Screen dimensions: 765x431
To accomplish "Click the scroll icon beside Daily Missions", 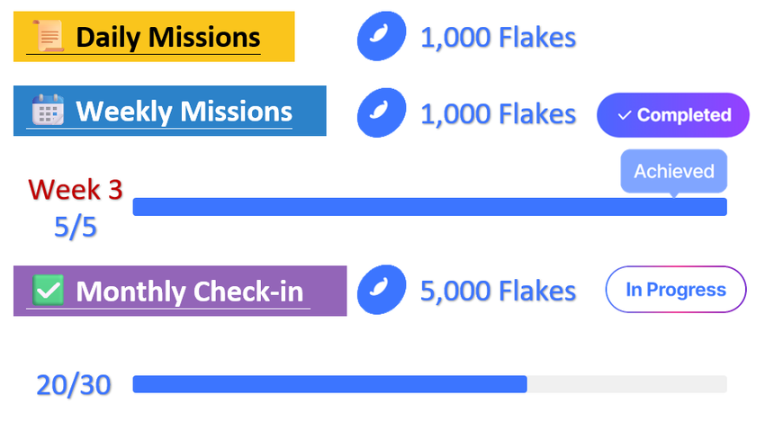I will pos(49,37).
